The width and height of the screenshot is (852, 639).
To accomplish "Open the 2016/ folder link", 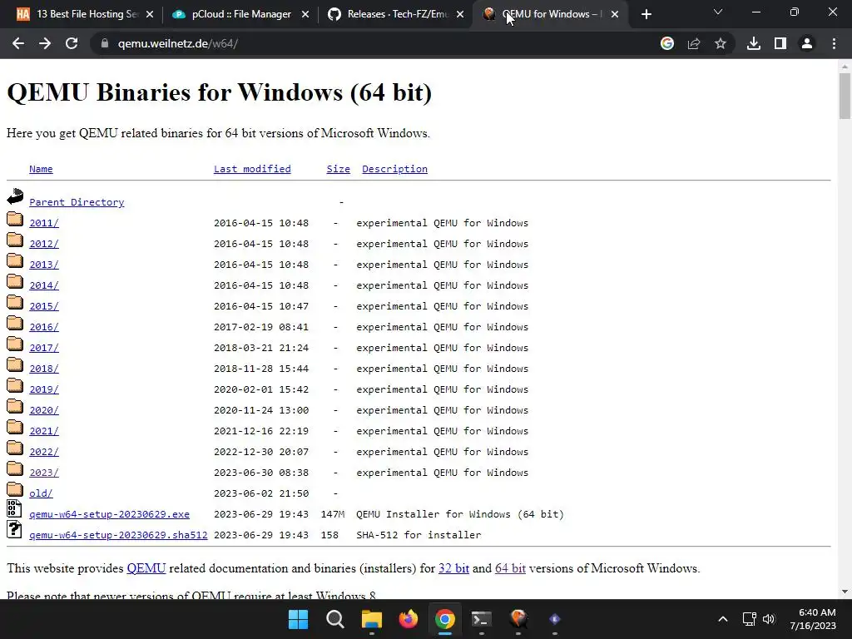I will pos(43,327).
